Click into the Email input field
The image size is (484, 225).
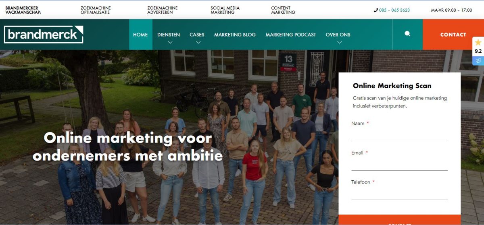[399, 164]
